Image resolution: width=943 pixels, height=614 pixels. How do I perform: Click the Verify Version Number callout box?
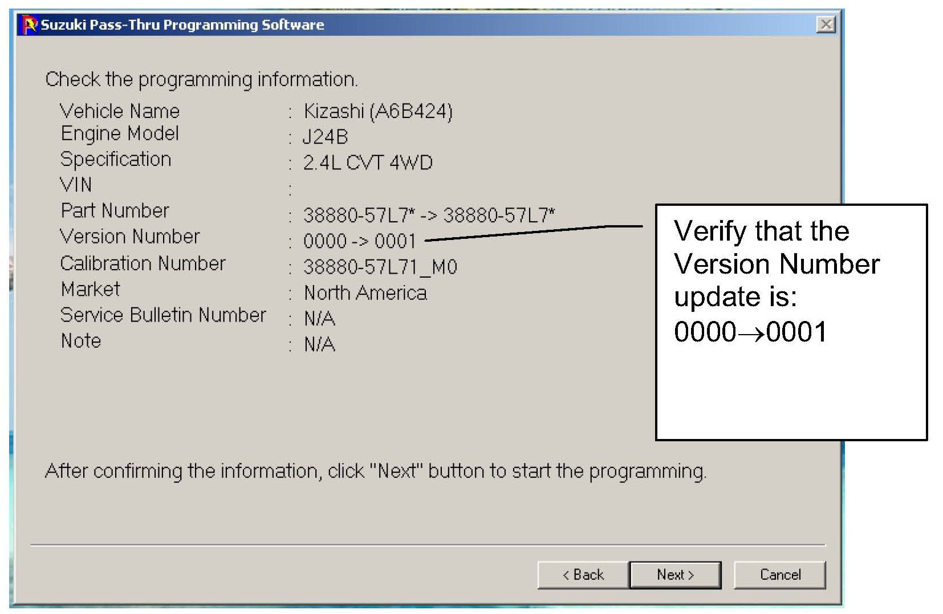pyautogui.click(x=791, y=322)
